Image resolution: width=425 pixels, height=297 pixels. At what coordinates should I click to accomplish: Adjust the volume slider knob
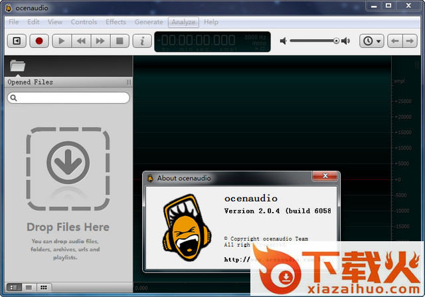pos(337,41)
